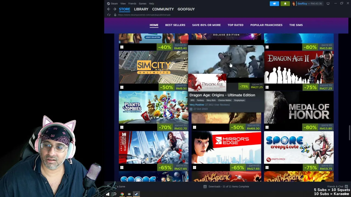The width and height of the screenshot is (351, 197).
Task: Select the HOME sale tab
Action: point(154,25)
